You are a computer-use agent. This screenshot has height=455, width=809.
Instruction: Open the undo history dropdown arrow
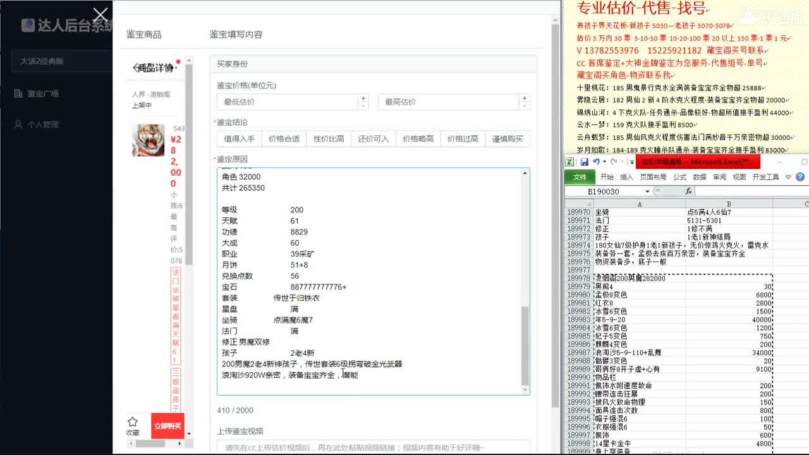(604, 162)
